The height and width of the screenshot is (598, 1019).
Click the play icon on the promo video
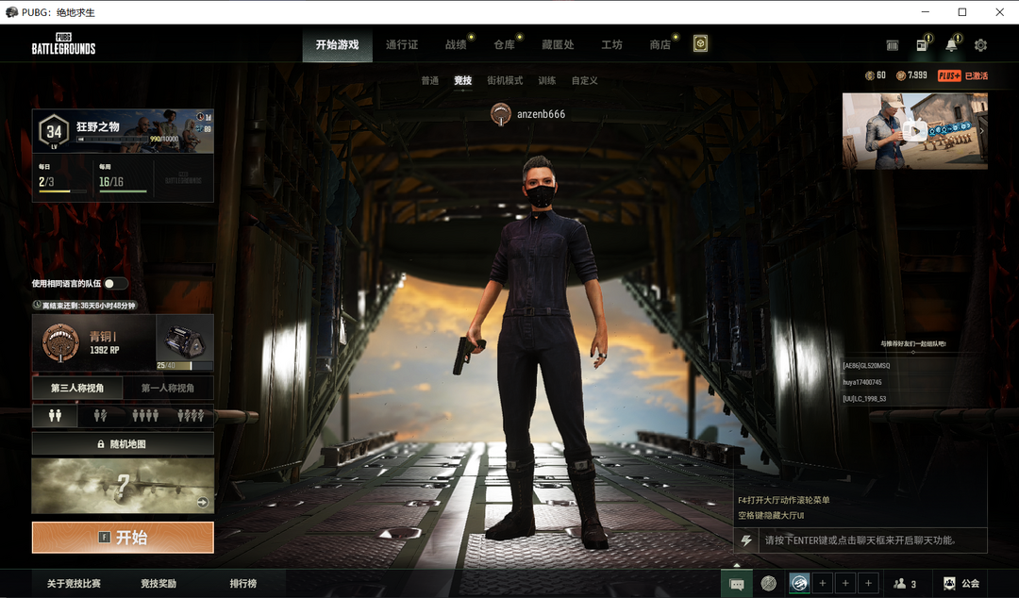click(914, 131)
